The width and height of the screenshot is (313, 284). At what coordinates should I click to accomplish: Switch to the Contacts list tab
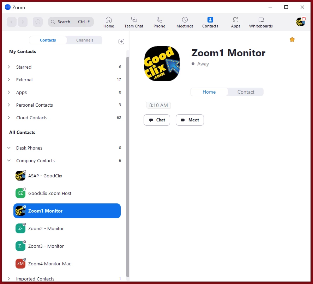click(48, 40)
